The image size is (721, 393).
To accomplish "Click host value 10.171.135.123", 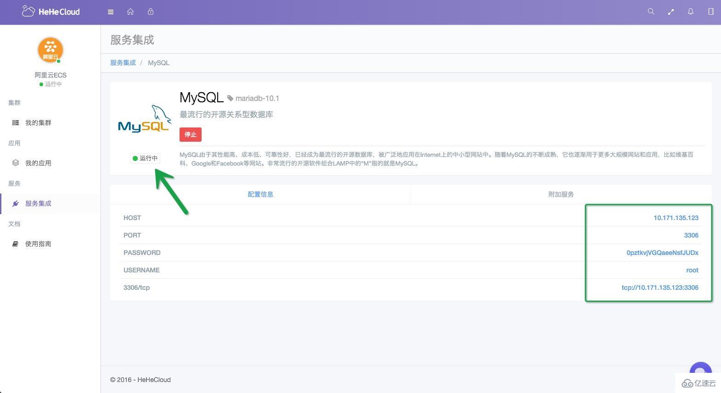I will pos(676,218).
